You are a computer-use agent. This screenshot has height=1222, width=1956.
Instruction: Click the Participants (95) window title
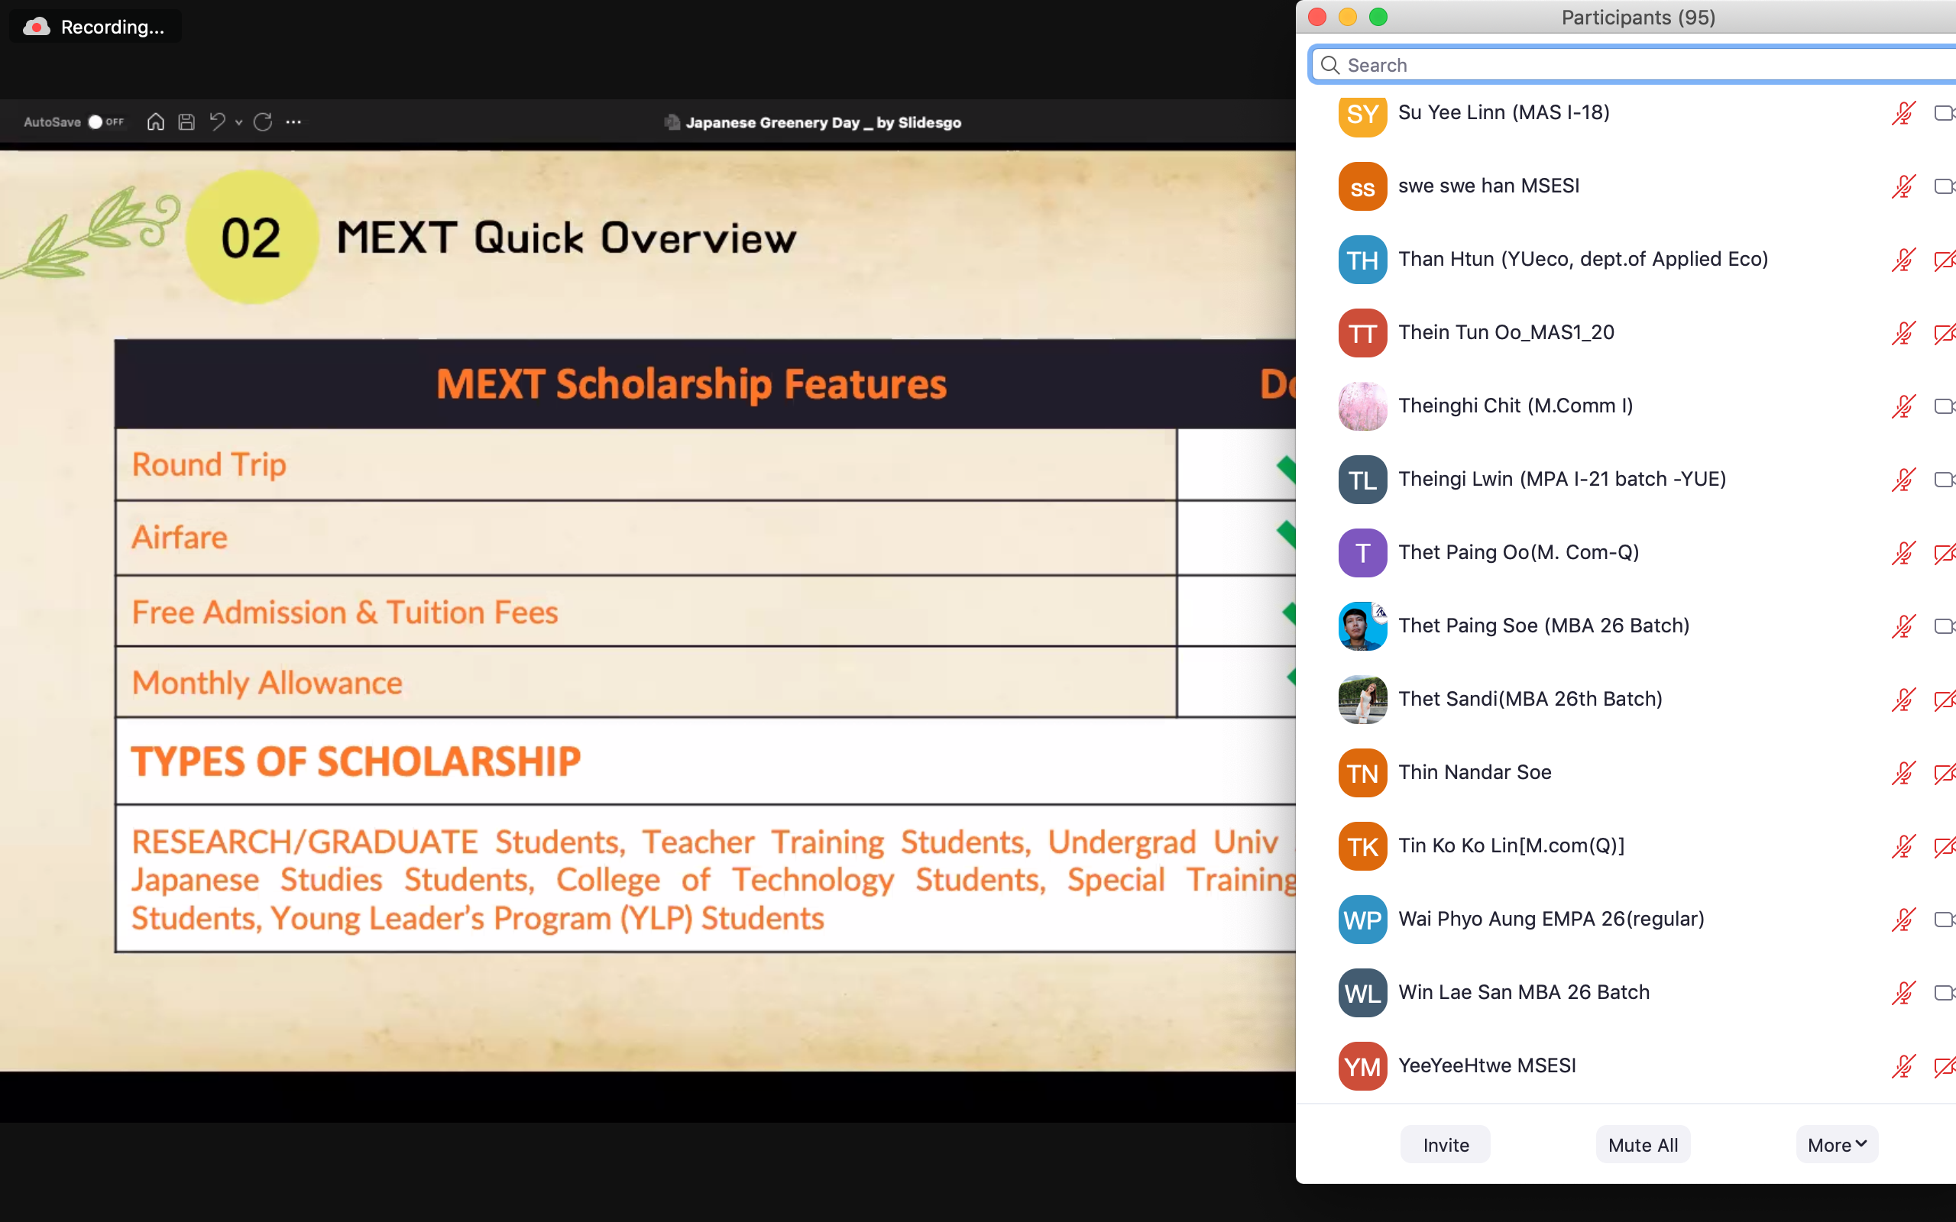1637,18
